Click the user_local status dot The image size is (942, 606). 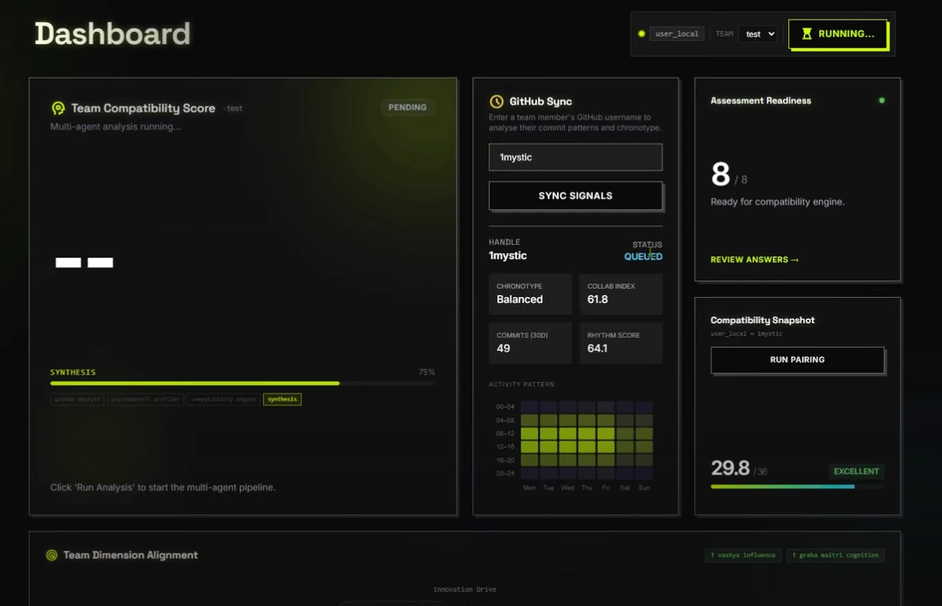click(642, 34)
